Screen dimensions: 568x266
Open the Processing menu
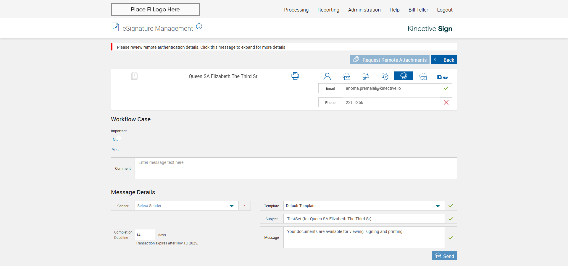pyautogui.click(x=296, y=10)
